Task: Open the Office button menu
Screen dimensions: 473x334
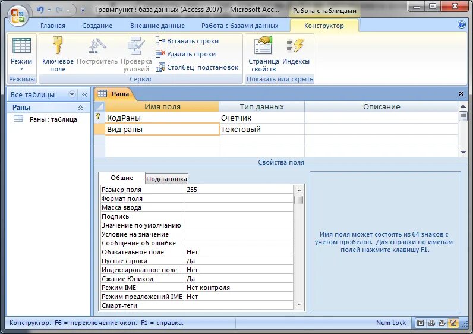Action: click(18, 15)
